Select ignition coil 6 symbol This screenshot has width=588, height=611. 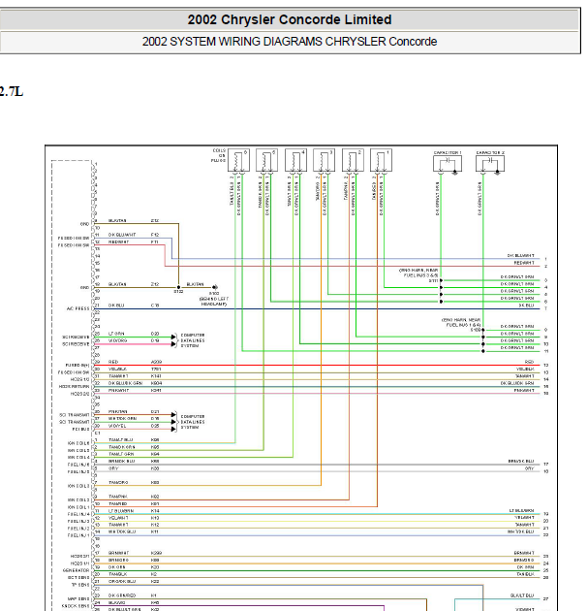pyautogui.click(x=238, y=160)
